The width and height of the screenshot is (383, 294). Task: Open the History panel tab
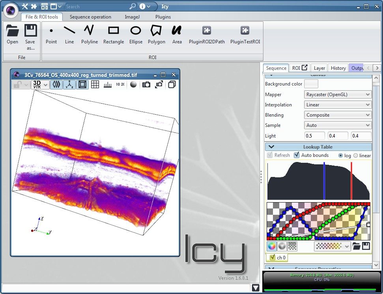[x=338, y=68]
